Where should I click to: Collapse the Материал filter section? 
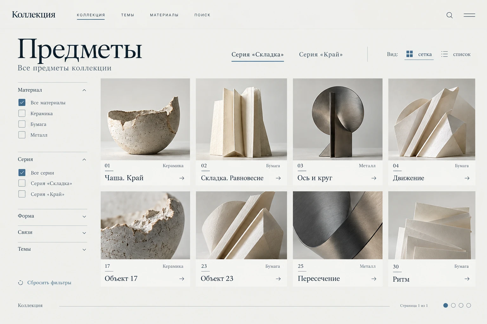pyautogui.click(x=84, y=90)
